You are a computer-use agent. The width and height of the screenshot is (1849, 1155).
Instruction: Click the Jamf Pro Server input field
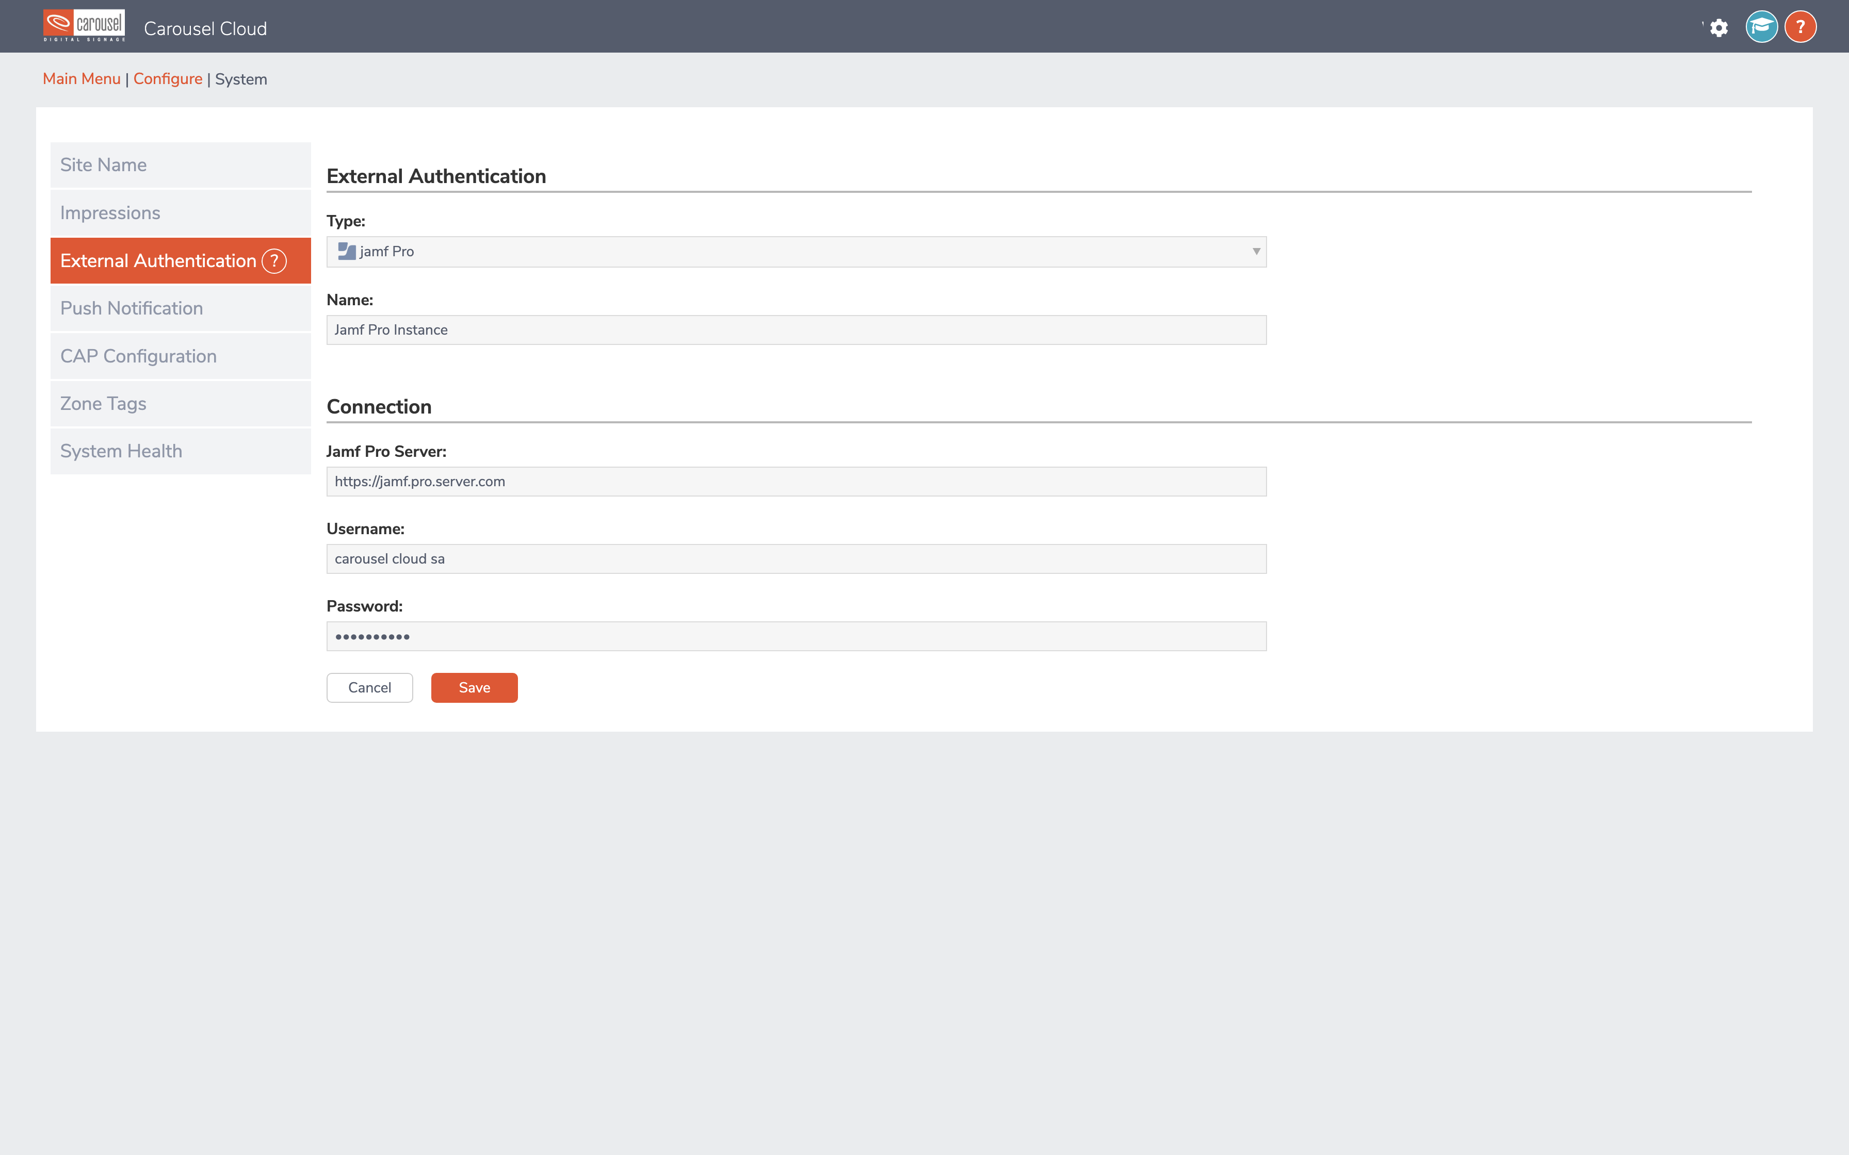pyautogui.click(x=796, y=481)
